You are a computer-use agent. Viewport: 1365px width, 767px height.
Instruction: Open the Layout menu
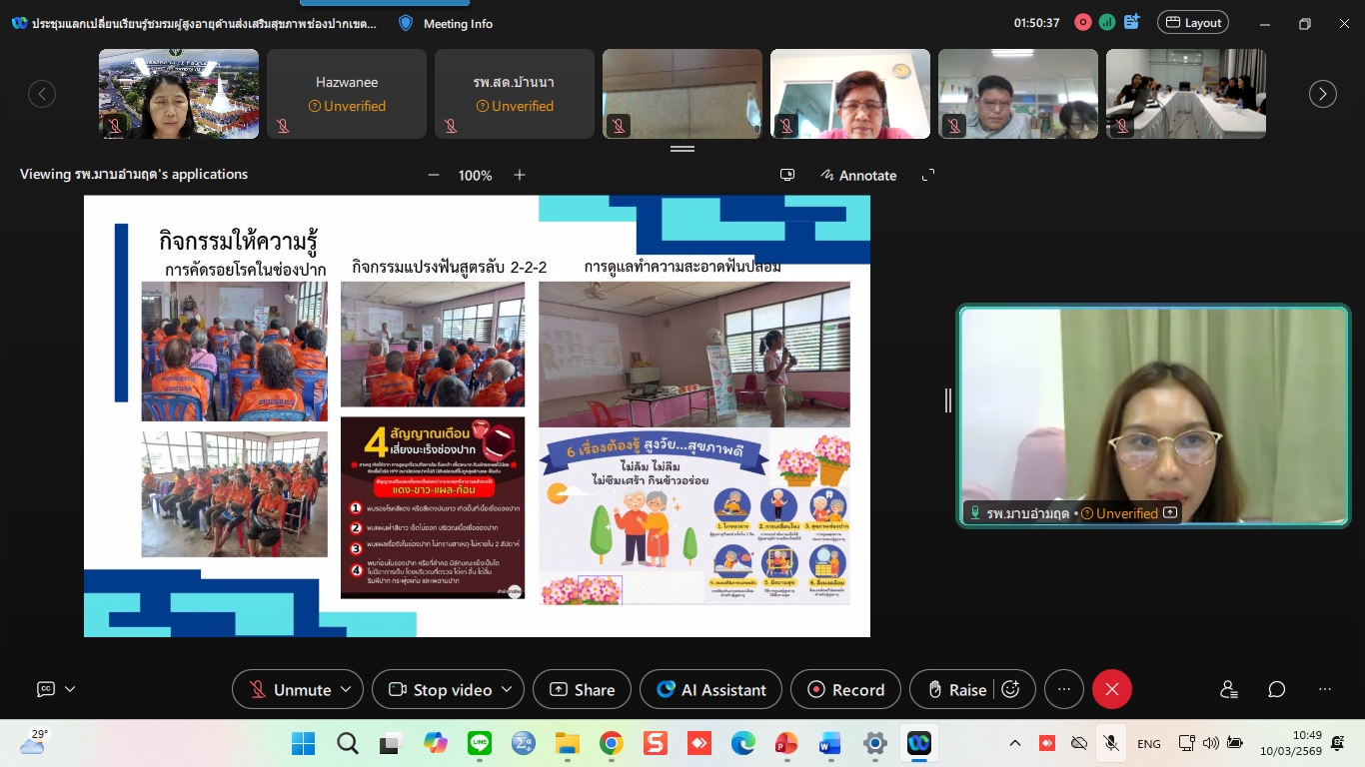[x=1192, y=23]
